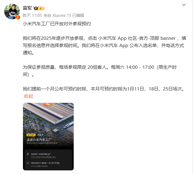This screenshot has height=174, width=193.
Task: Click the paragraph mentioning 1月11日、18日、25日场次
Action: click(x=104, y=89)
